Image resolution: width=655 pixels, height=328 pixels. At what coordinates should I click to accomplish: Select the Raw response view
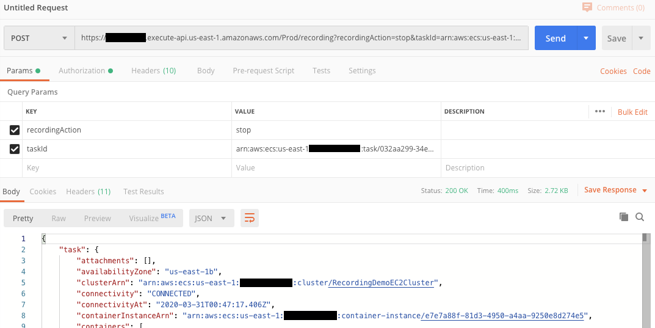[59, 218]
